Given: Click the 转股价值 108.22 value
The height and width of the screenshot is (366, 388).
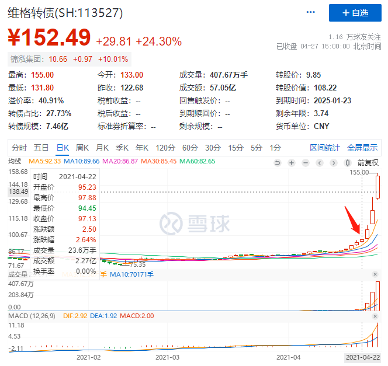Looking at the screenshot, I should pyautogui.click(x=325, y=88).
